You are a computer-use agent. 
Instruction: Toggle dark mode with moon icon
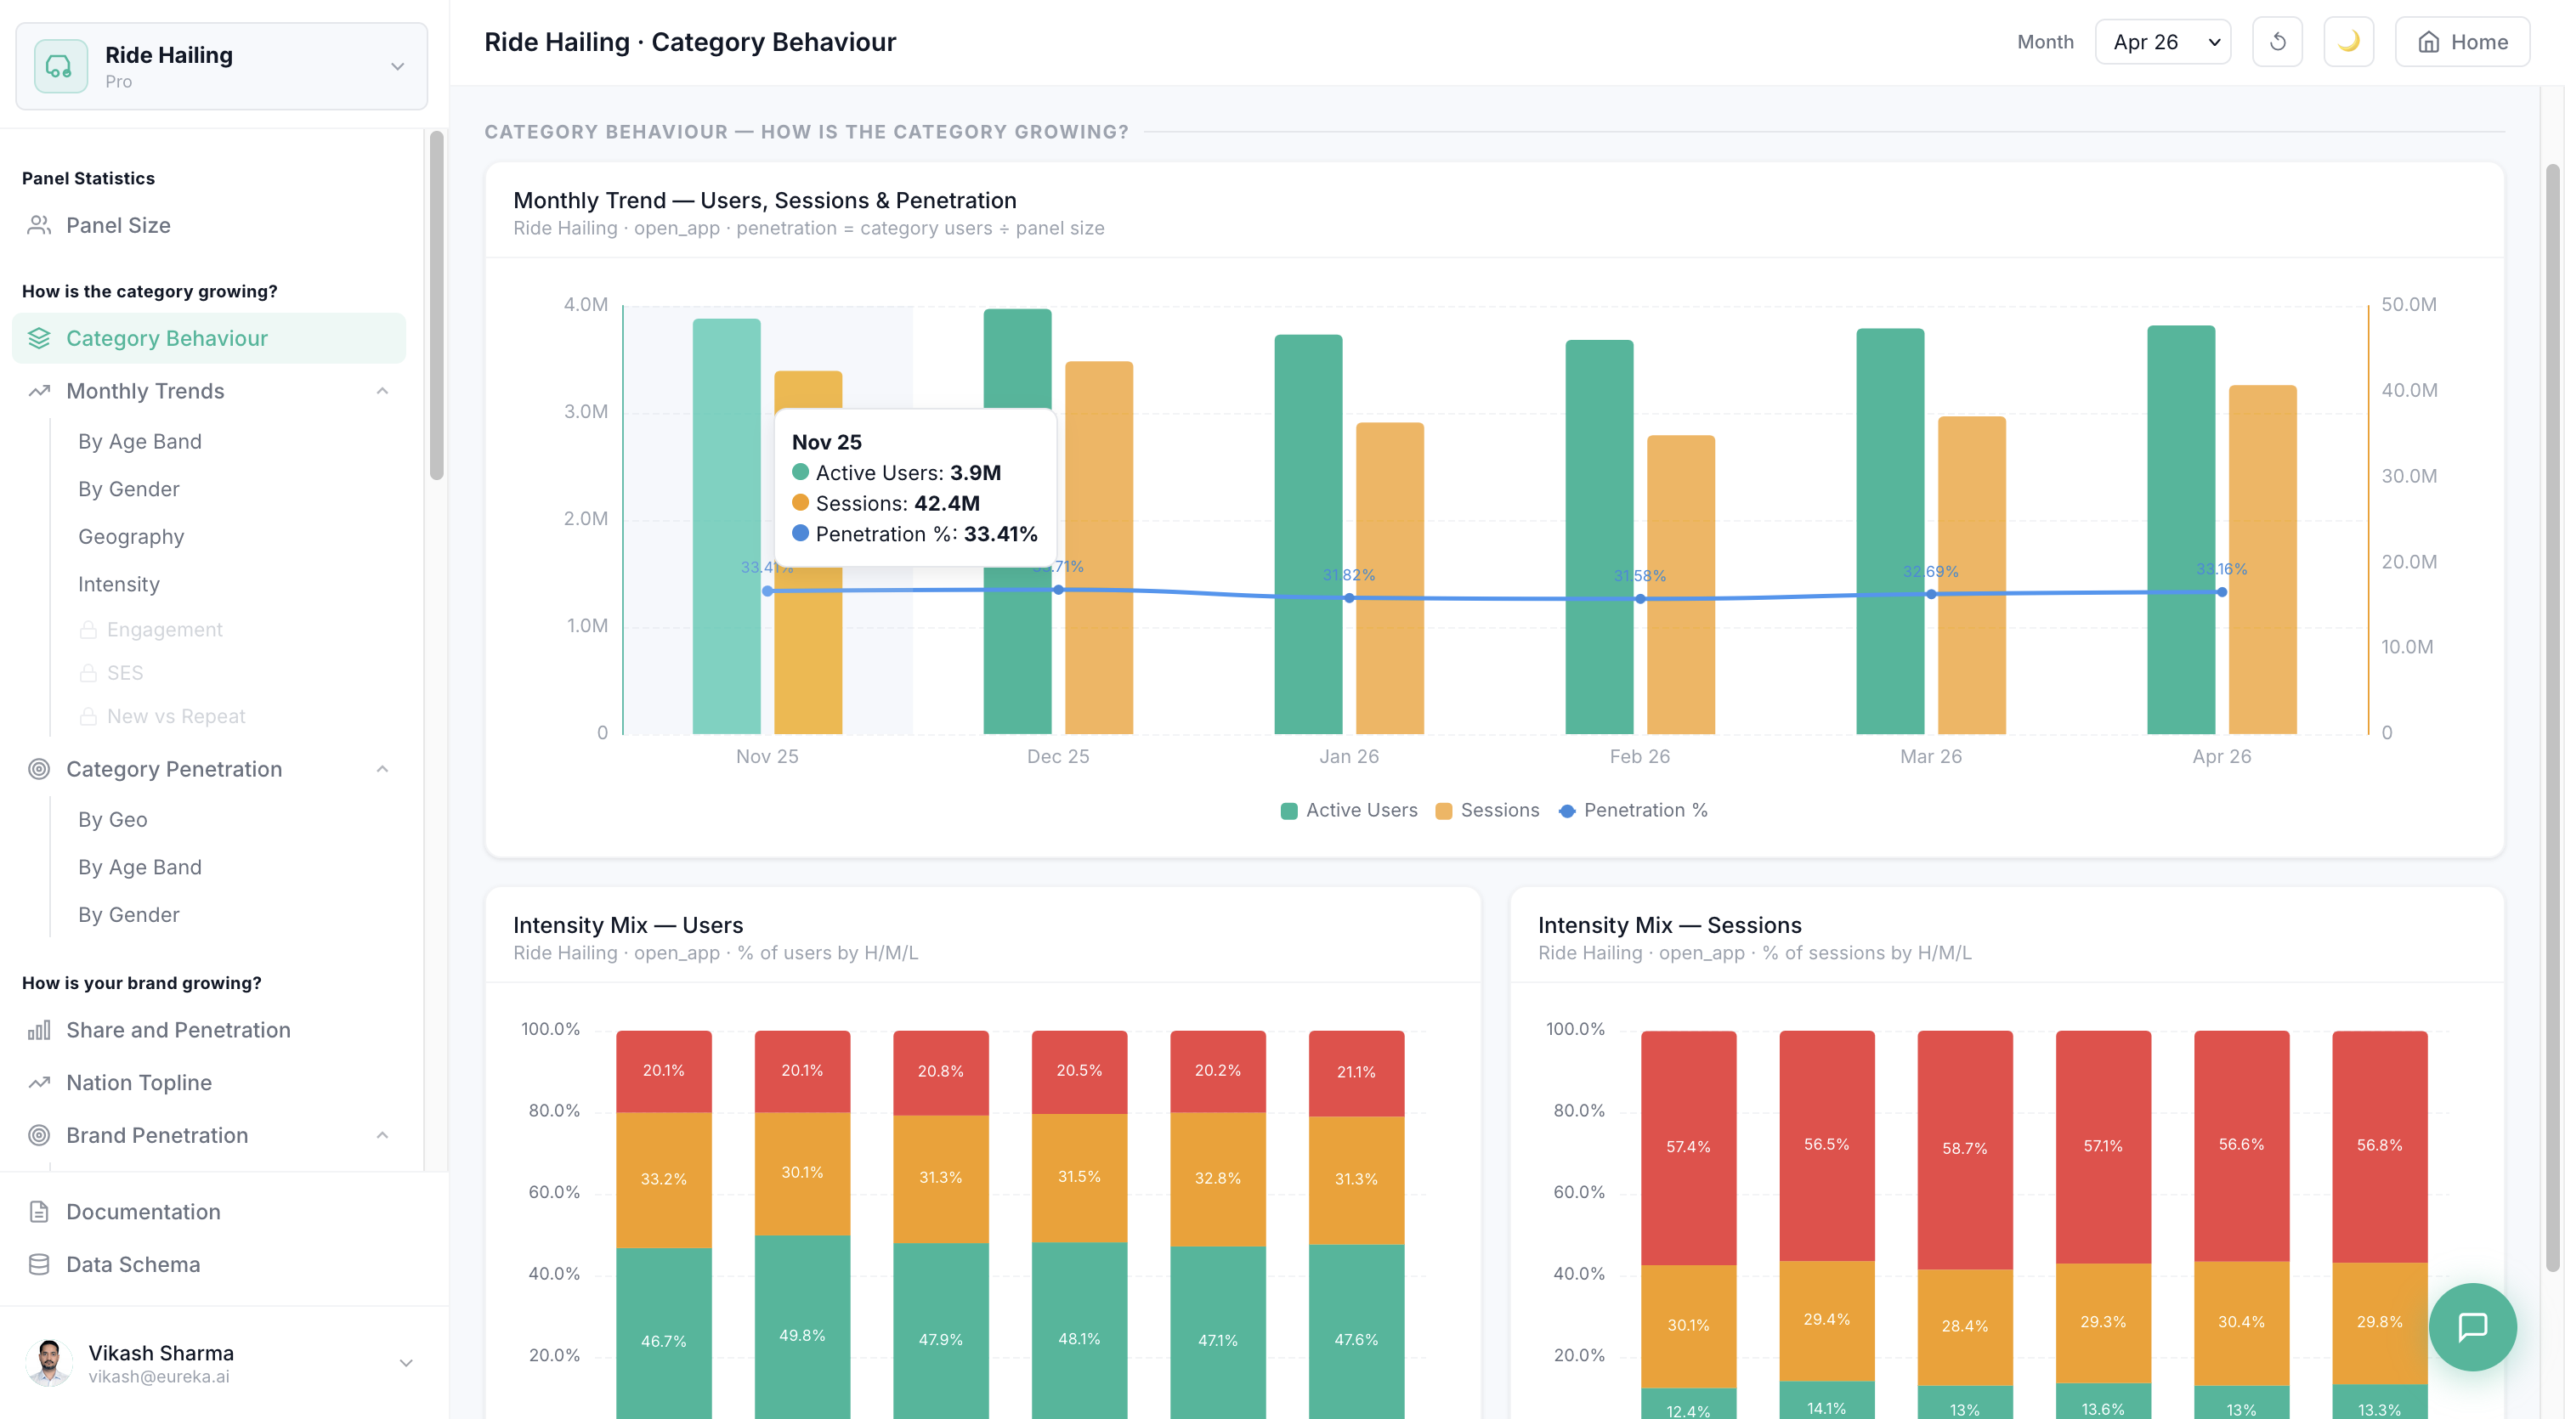coord(2348,42)
